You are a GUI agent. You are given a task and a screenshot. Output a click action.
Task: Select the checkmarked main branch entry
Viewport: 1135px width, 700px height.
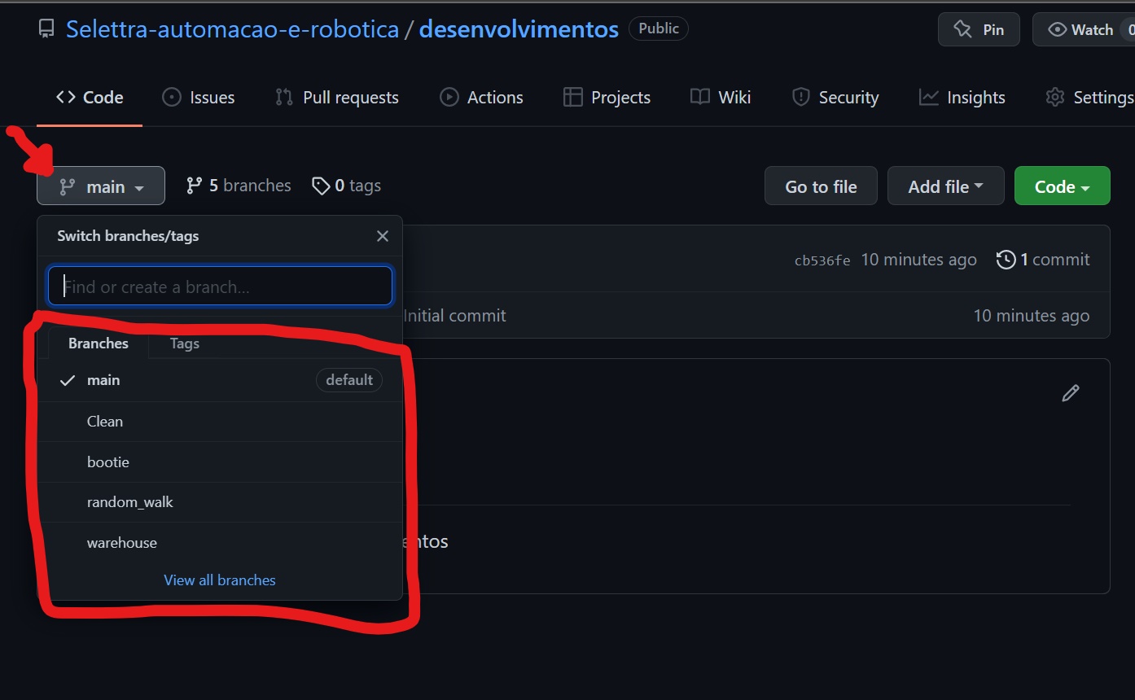(x=103, y=380)
